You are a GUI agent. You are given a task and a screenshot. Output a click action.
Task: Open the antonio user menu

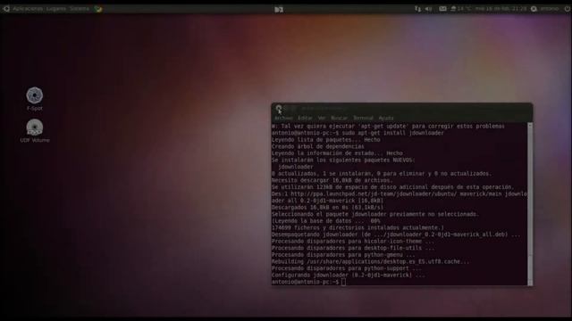coord(545,9)
